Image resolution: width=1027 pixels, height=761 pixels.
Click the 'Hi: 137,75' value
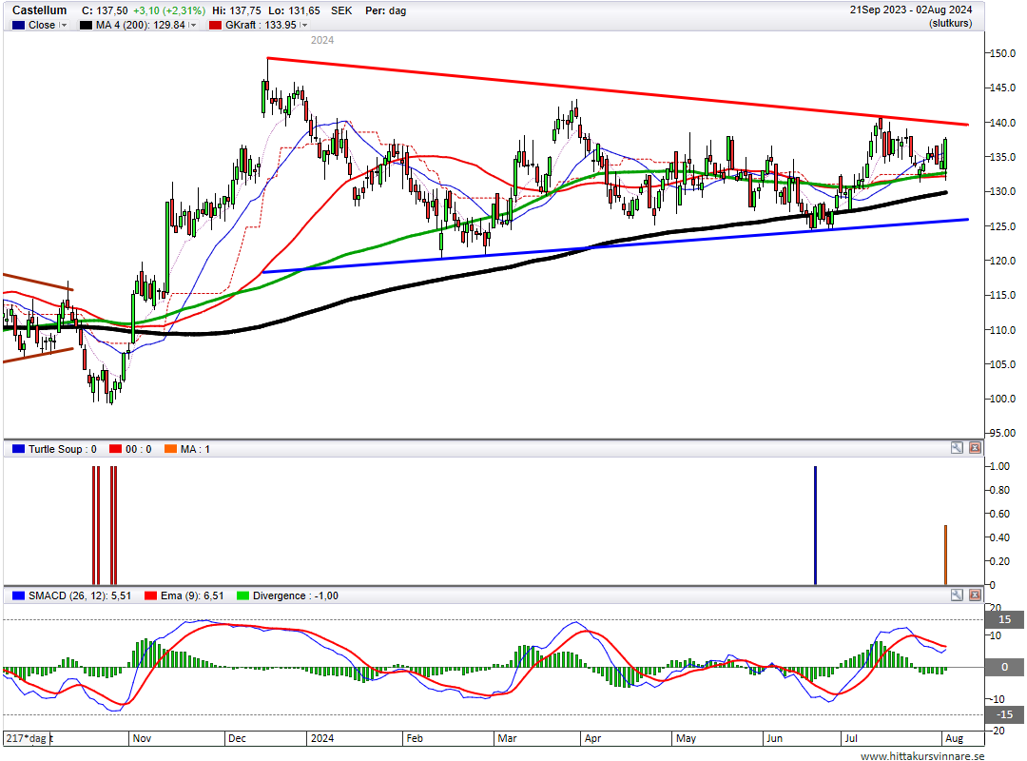237,11
